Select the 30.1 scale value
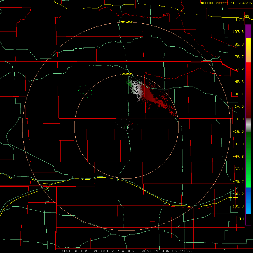Image resolution: width=253 pixels, height=253 pixels. tap(239, 94)
